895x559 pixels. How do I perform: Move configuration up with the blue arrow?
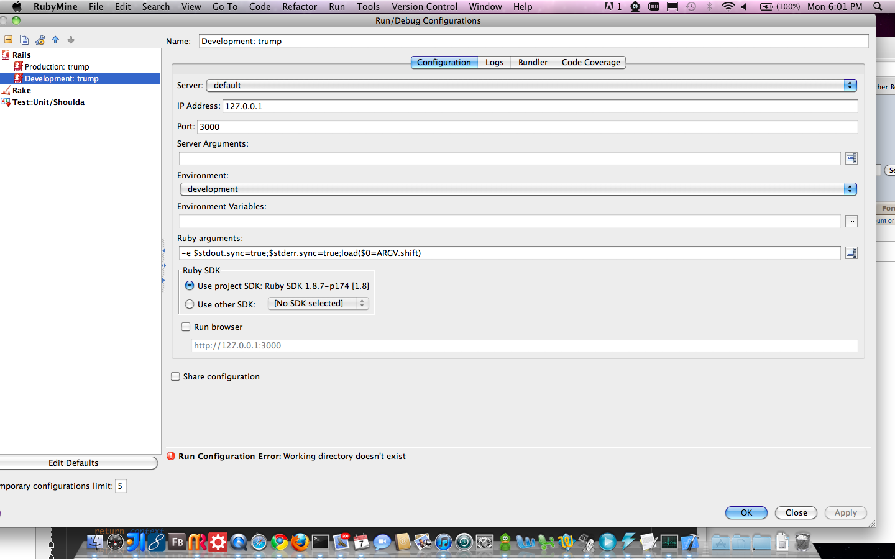click(x=55, y=40)
